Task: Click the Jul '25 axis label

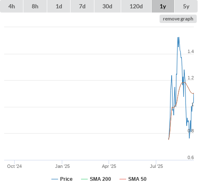Action: coord(156,166)
